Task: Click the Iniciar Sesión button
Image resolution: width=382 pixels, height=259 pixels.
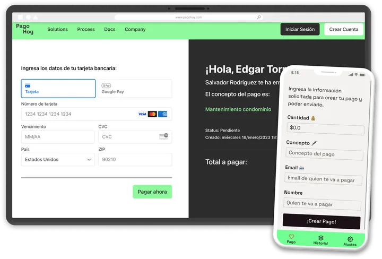Action: click(x=300, y=29)
